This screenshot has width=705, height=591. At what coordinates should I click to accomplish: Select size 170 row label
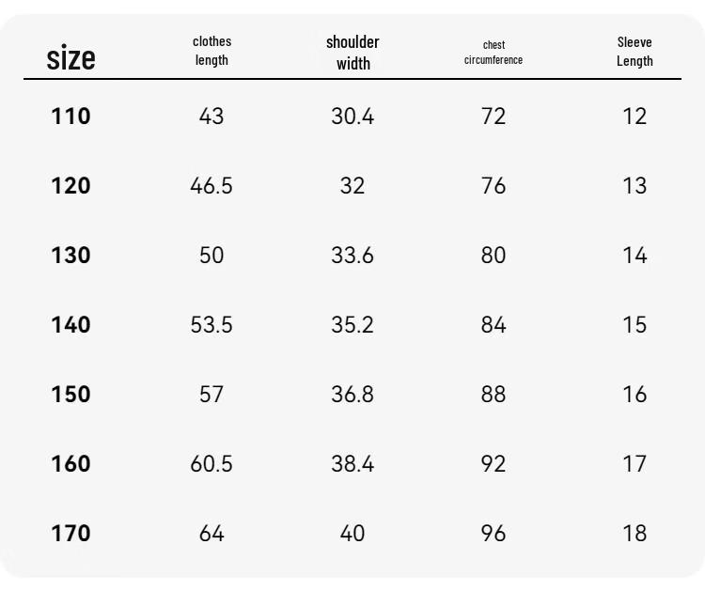[x=71, y=534]
